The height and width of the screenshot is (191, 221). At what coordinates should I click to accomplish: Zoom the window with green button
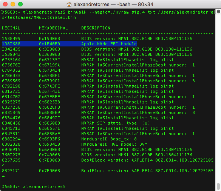coord(20,4)
